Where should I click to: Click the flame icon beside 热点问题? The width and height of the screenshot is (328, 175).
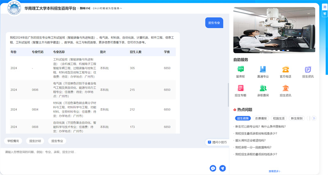point(235,109)
